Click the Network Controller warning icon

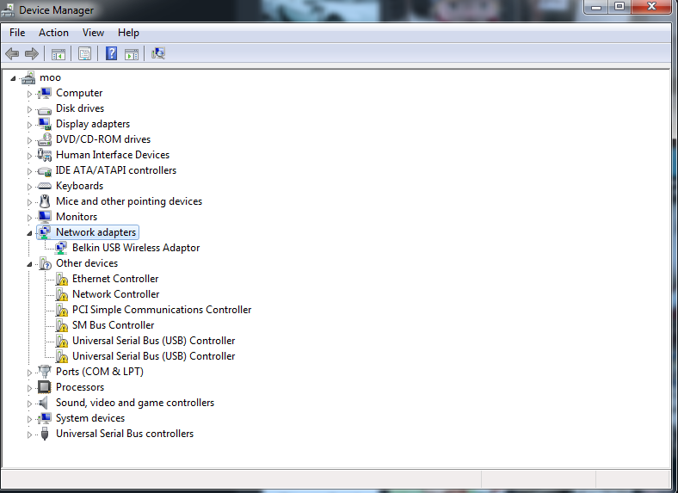pos(62,294)
